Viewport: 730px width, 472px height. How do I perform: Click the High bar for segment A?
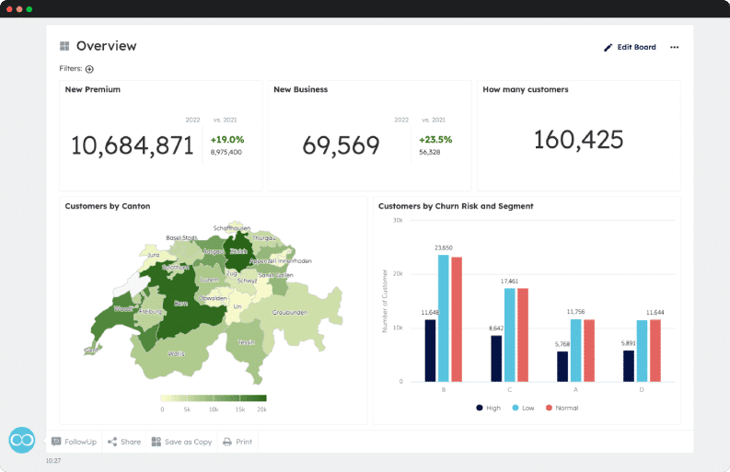click(x=562, y=366)
